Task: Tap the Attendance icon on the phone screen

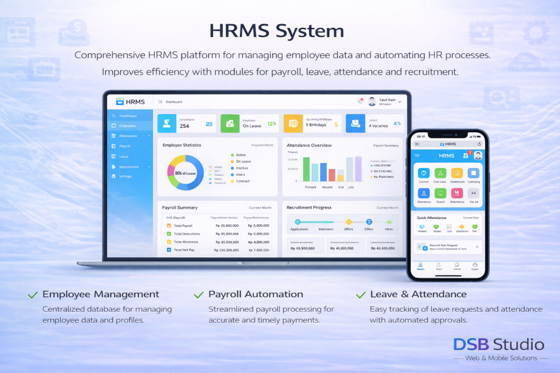Action: pyautogui.click(x=423, y=193)
